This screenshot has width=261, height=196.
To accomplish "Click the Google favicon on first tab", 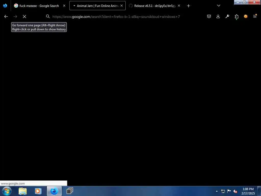I will pos(16,6).
